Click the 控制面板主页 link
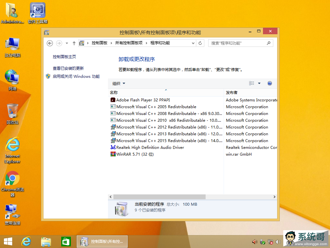 (x=64, y=57)
